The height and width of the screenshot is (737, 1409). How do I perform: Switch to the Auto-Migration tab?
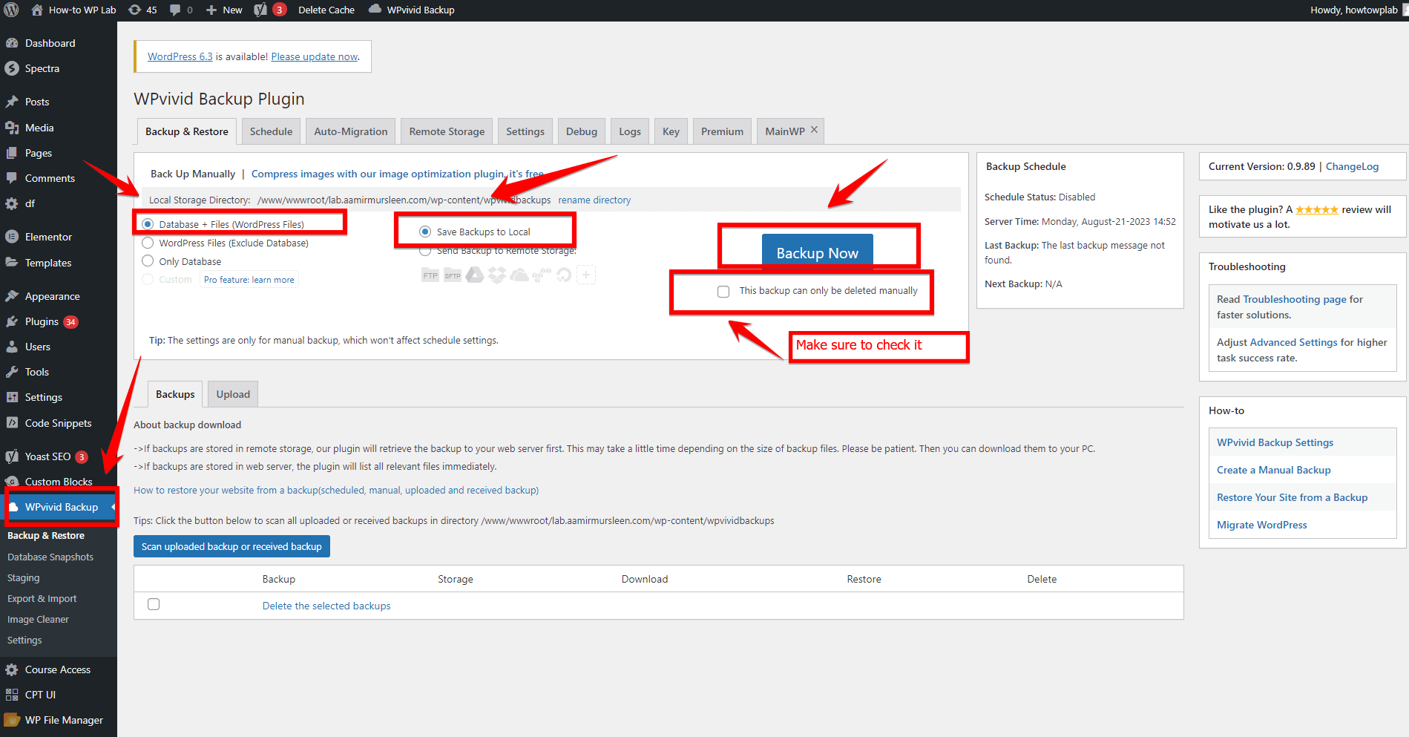pyautogui.click(x=351, y=131)
